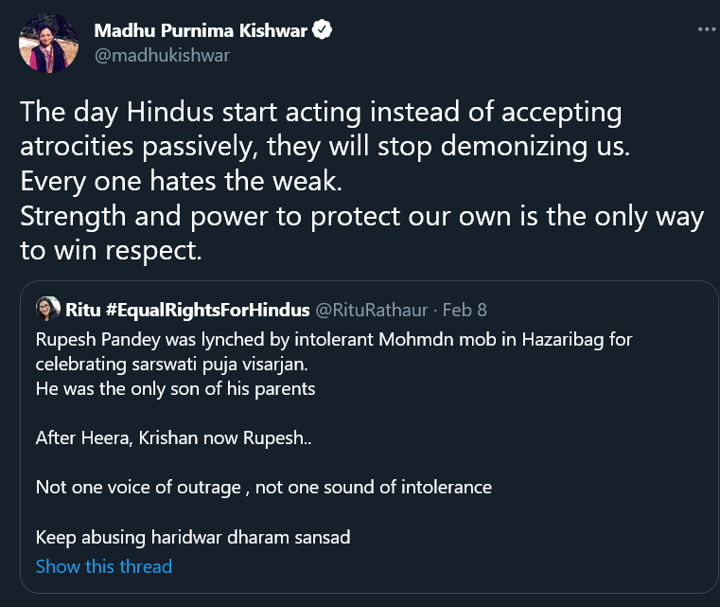The width and height of the screenshot is (720, 607).
Task: Select "He was the only son" line
Action: point(175,388)
